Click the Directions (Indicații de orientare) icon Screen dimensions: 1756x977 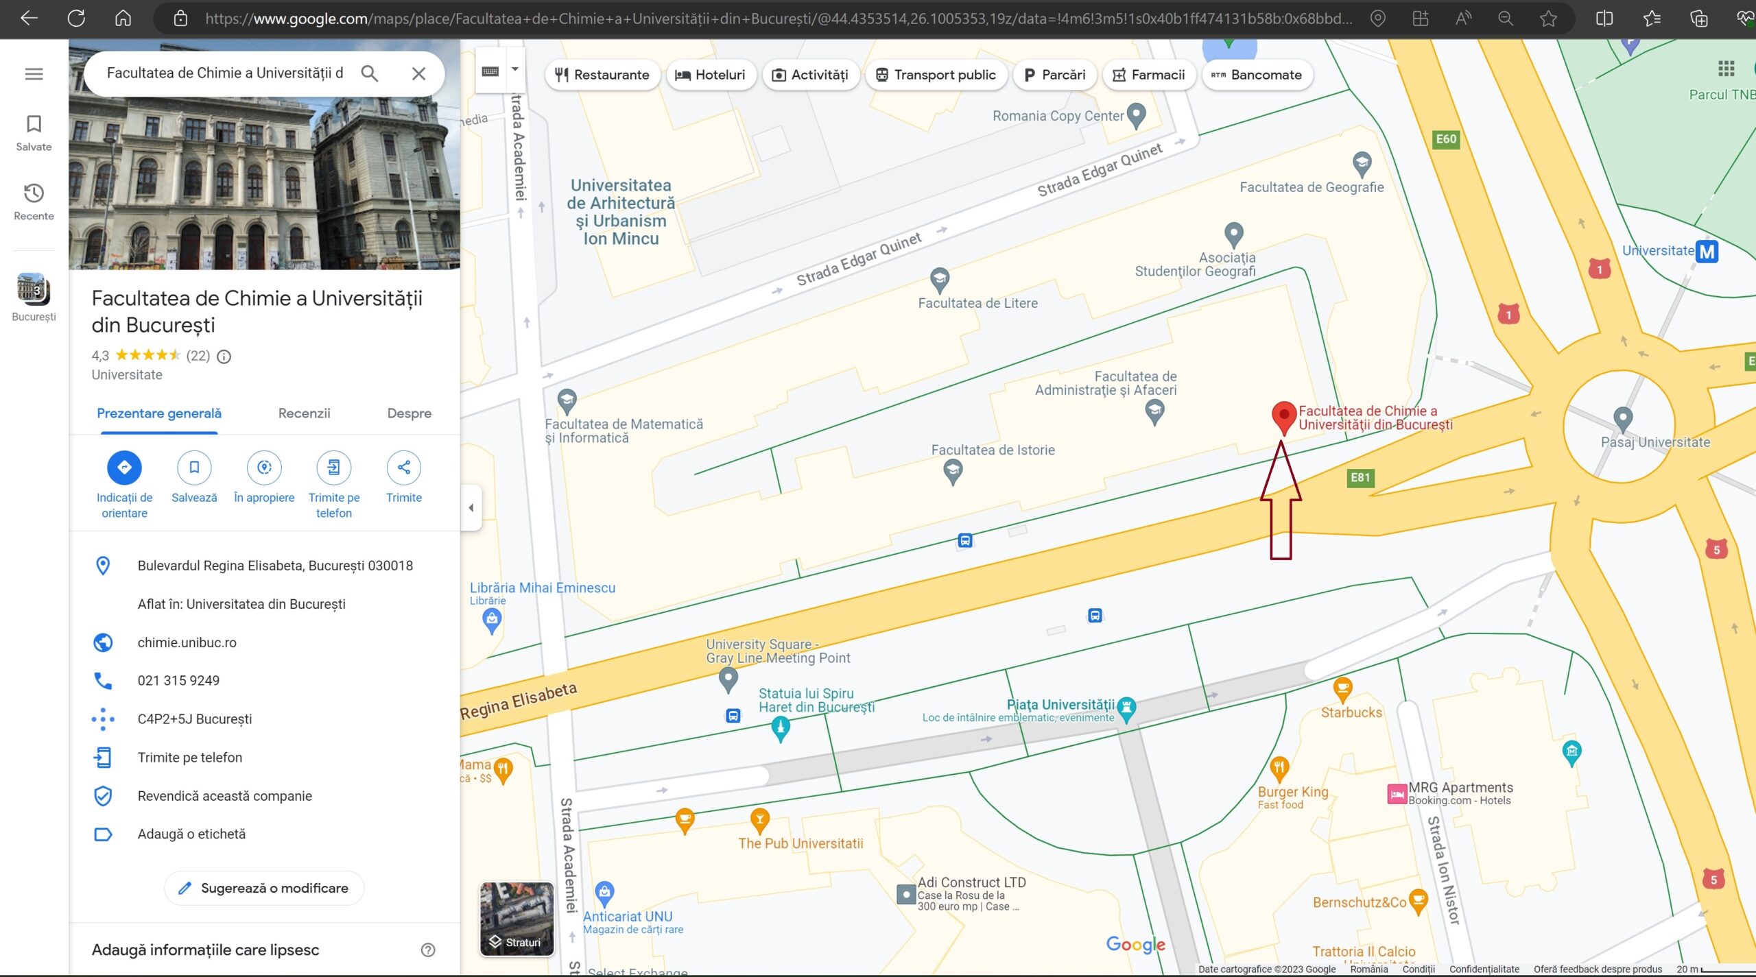124,468
